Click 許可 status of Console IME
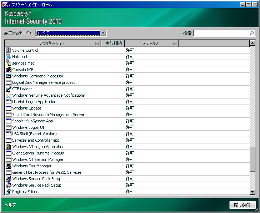 point(130,70)
